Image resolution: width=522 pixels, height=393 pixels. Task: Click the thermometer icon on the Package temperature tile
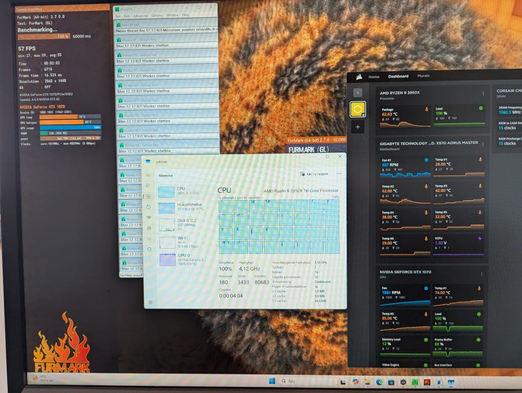tap(426, 109)
